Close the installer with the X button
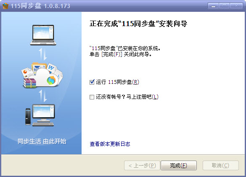 [x=236, y=6]
